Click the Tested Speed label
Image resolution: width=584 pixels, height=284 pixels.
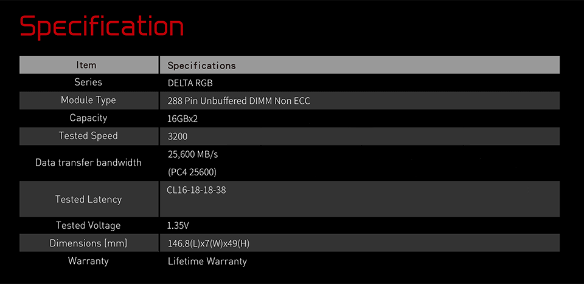click(88, 136)
